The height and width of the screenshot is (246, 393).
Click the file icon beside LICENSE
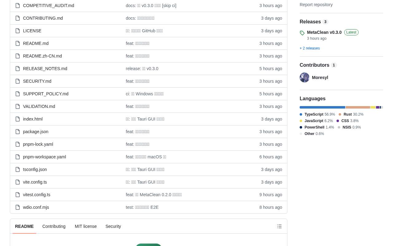[x=18, y=31]
